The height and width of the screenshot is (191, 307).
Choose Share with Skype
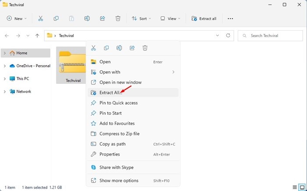coord(133,167)
